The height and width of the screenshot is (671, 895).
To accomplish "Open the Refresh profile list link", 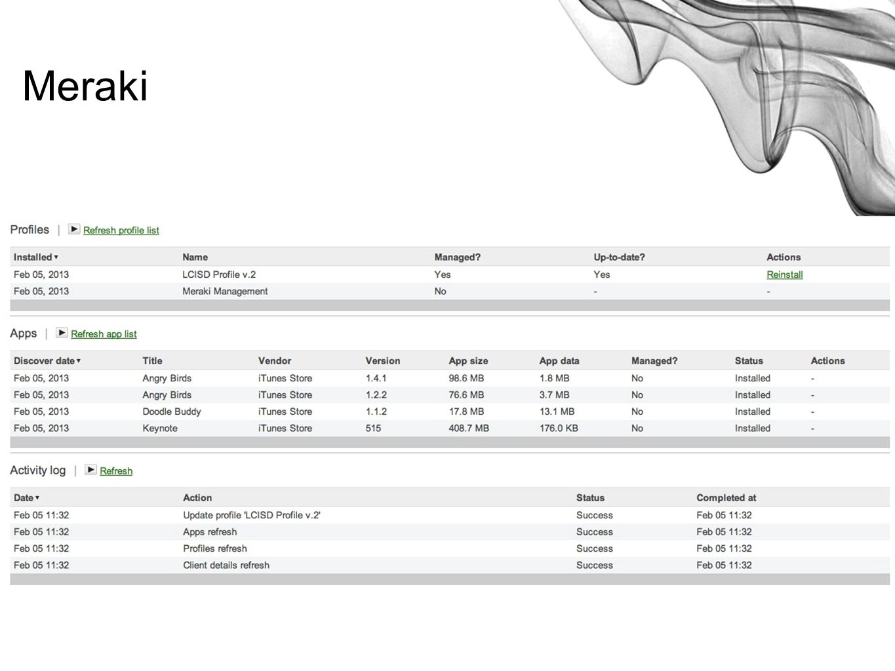I will (x=121, y=230).
